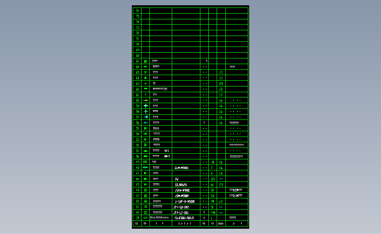Select the remark text in row 66
381x234 pixels.
tap(232, 67)
